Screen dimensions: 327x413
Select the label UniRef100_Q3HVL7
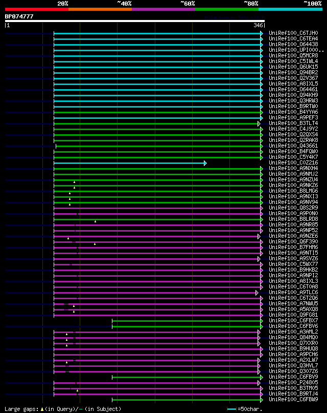click(293, 365)
